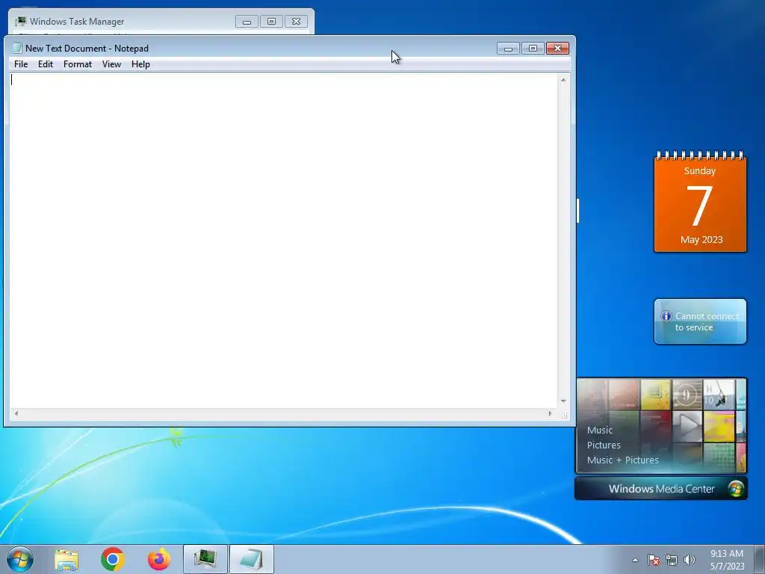The image size is (765, 574).
Task: Launch Firefox from the taskbar
Action: click(x=159, y=559)
